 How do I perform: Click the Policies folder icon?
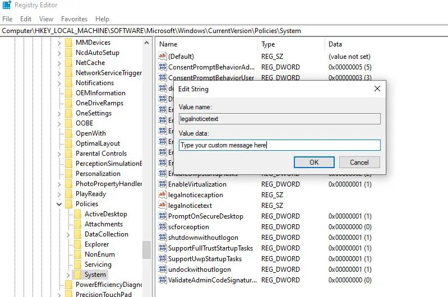click(68, 204)
